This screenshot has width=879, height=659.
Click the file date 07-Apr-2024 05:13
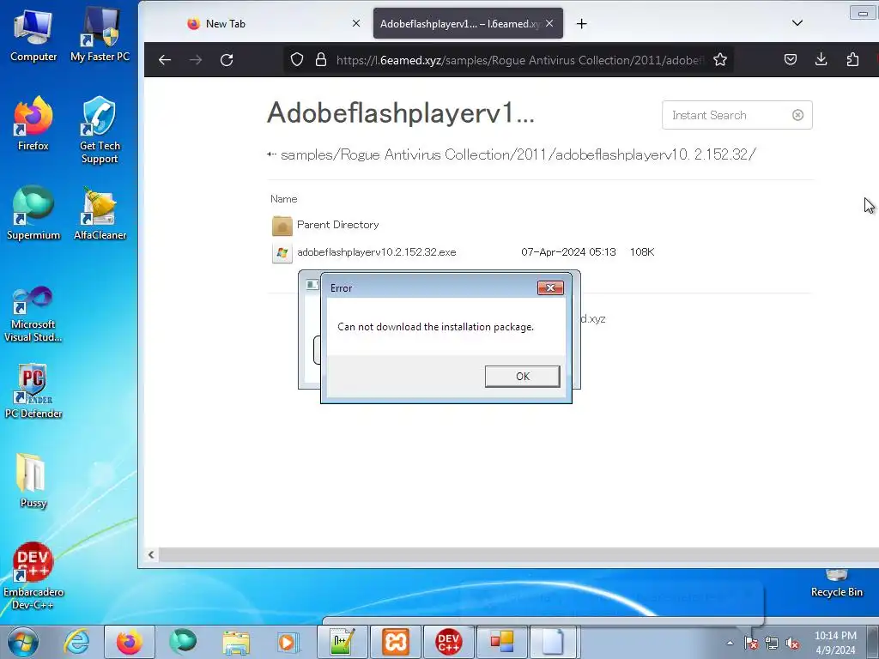click(x=568, y=252)
